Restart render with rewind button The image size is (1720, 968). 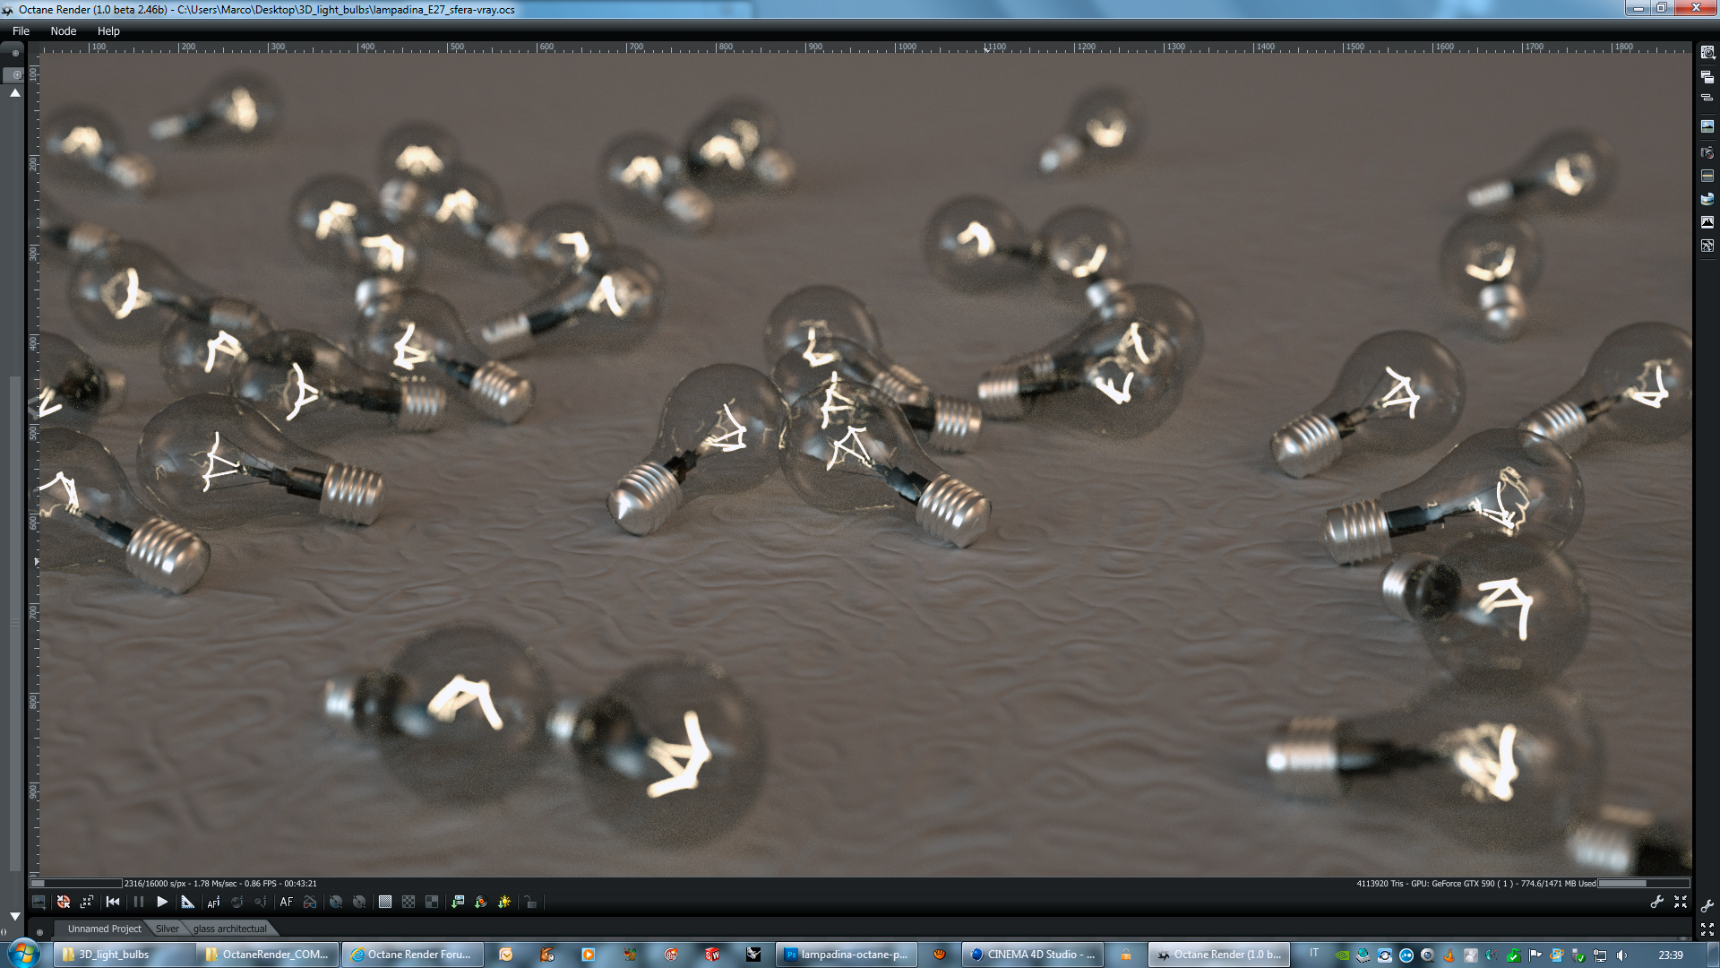coord(113,903)
